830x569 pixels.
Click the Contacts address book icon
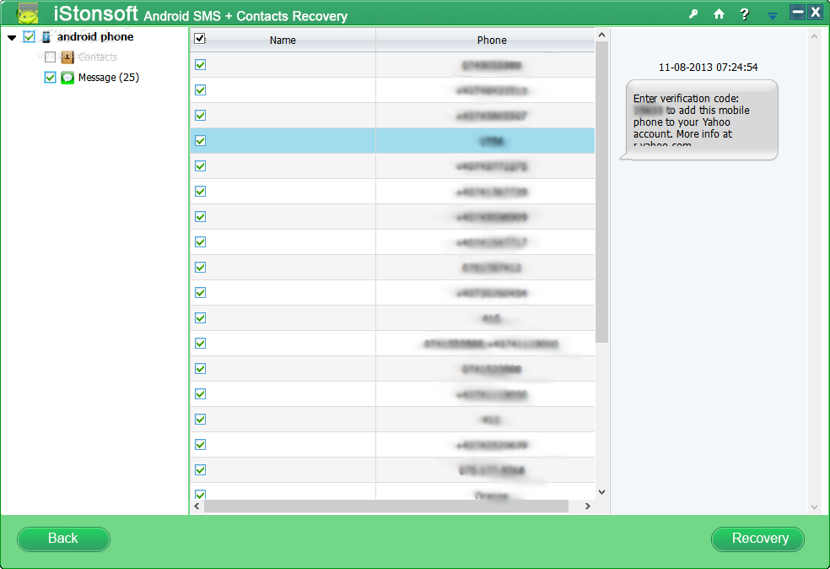pyautogui.click(x=67, y=57)
